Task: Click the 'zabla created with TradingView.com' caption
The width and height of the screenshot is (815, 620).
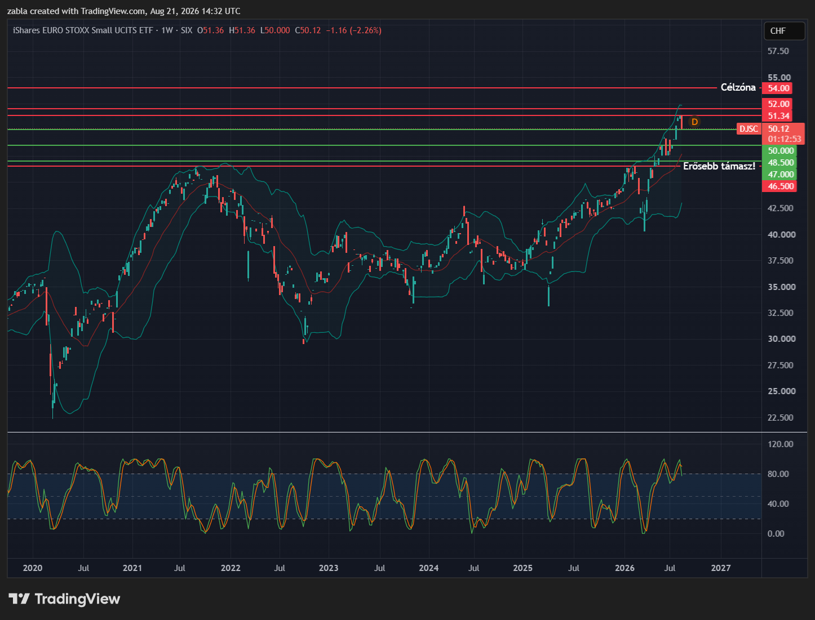Action: click(x=76, y=11)
